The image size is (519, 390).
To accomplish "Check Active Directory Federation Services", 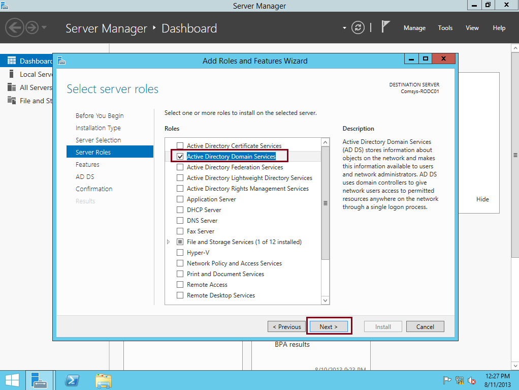I will pos(180,167).
